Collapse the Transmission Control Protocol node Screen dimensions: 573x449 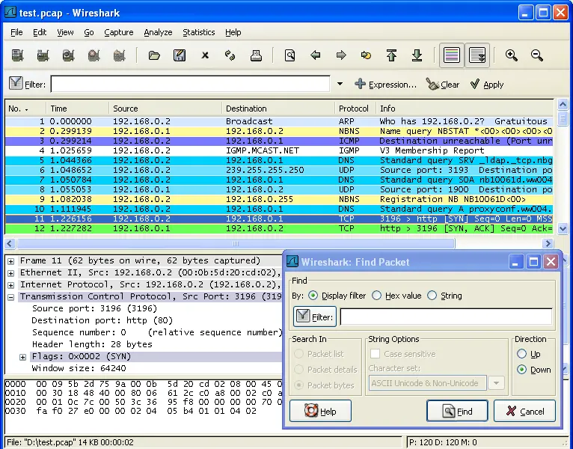(11, 297)
